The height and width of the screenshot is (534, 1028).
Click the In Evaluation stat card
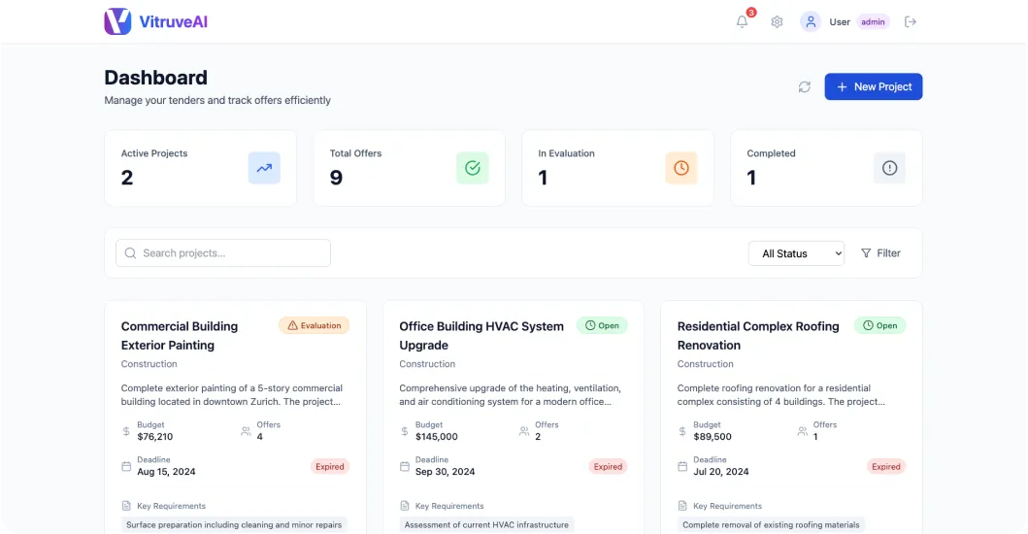click(x=617, y=168)
